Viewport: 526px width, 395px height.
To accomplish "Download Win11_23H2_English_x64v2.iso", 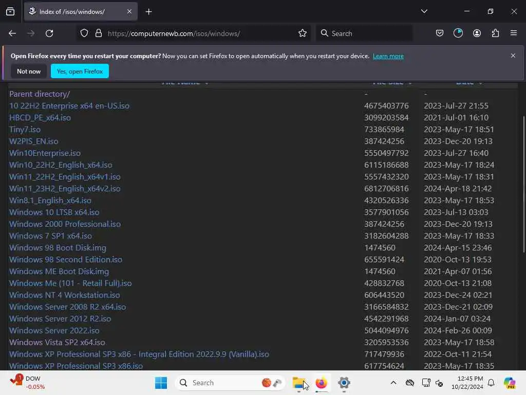I will click(x=65, y=188).
